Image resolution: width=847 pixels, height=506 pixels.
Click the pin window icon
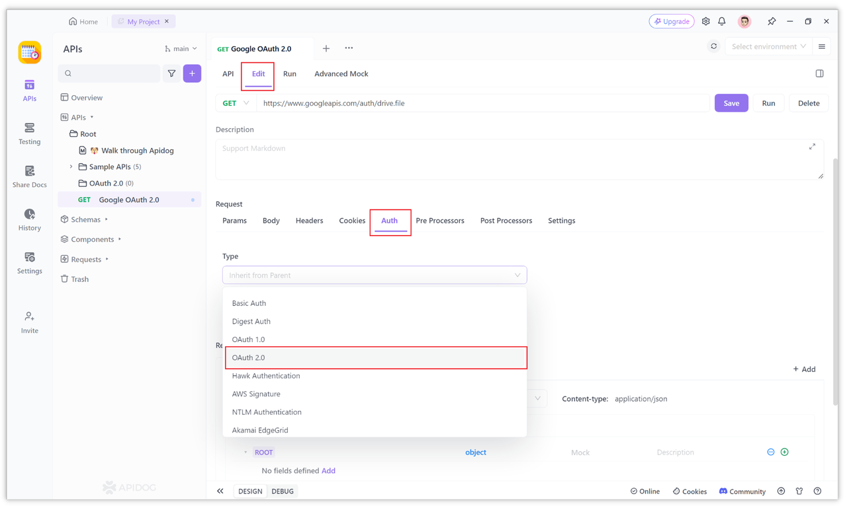pos(772,21)
